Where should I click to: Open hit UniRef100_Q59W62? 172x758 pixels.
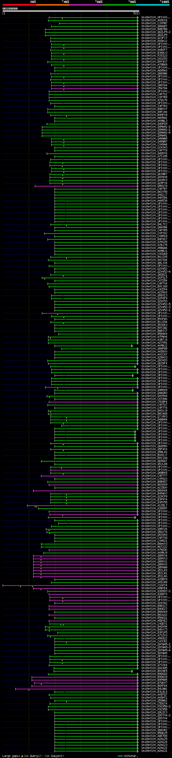(x=154, y=701)
